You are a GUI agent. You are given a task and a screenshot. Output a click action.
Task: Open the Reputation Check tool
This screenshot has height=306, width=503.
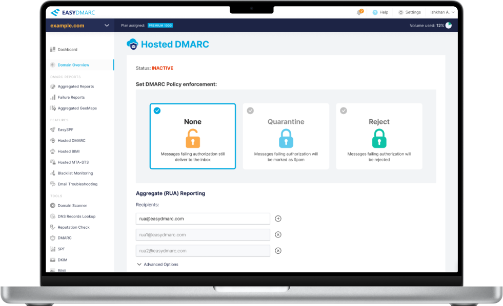coord(73,227)
